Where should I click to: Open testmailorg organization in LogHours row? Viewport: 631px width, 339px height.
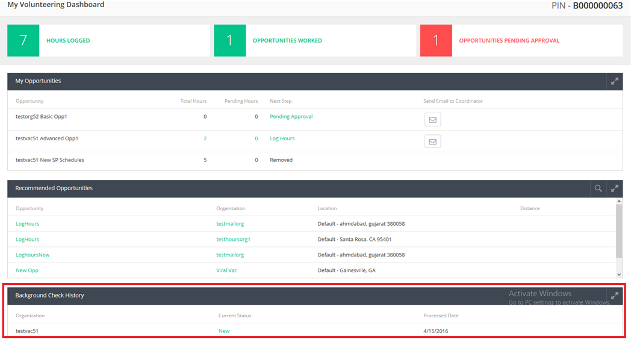pyautogui.click(x=230, y=223)
